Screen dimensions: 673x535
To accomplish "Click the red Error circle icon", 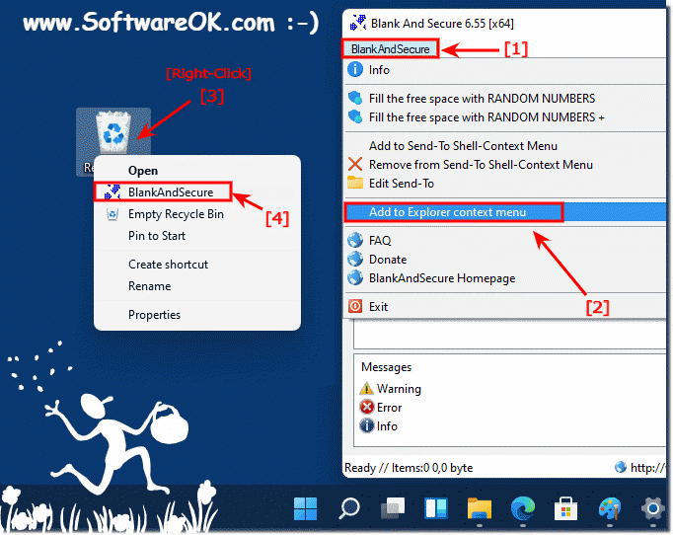I will [x=367, y=407].
